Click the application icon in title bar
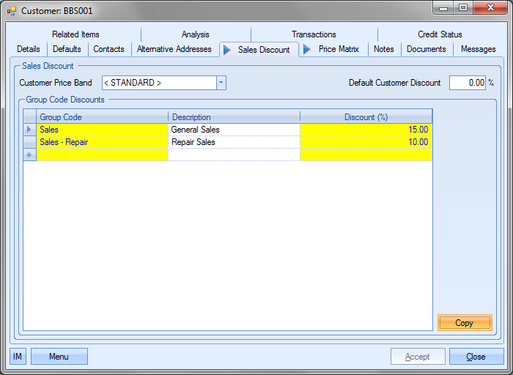 (x=11, y=11)
